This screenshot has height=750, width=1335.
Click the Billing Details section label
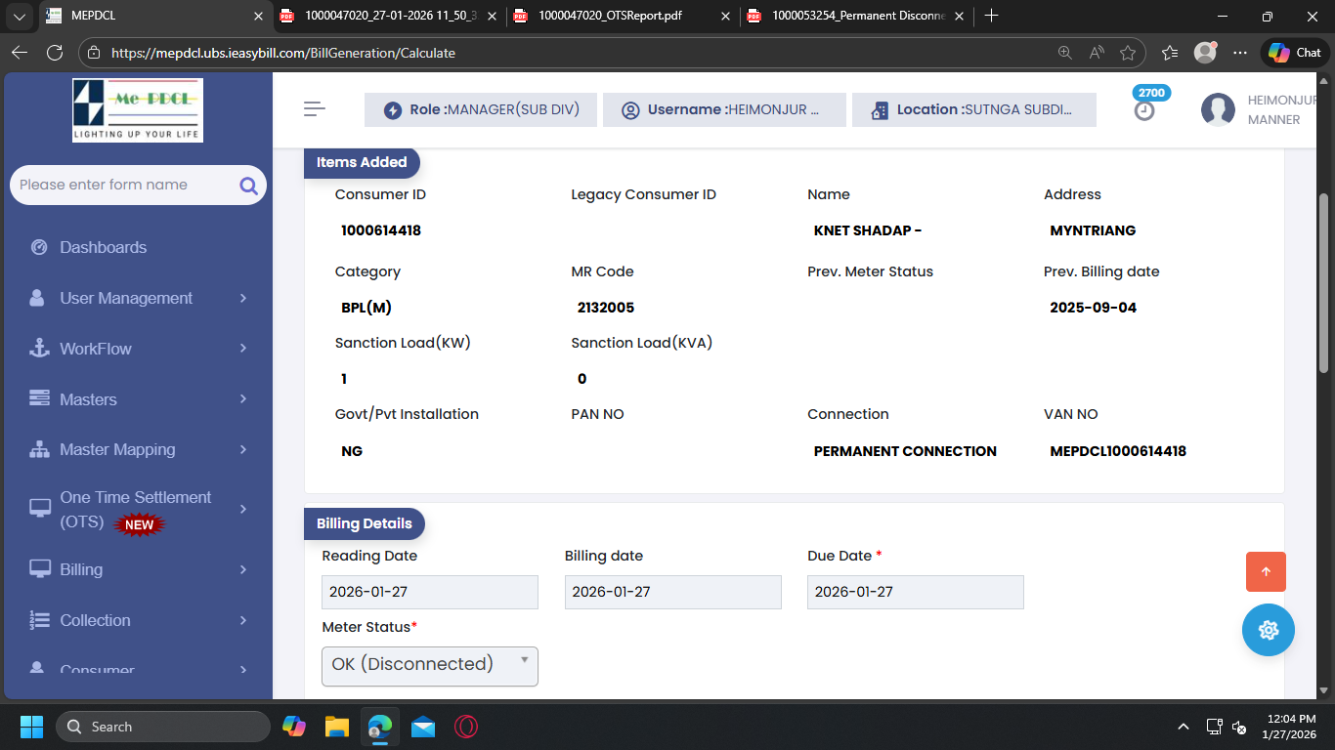pos(365,523)
